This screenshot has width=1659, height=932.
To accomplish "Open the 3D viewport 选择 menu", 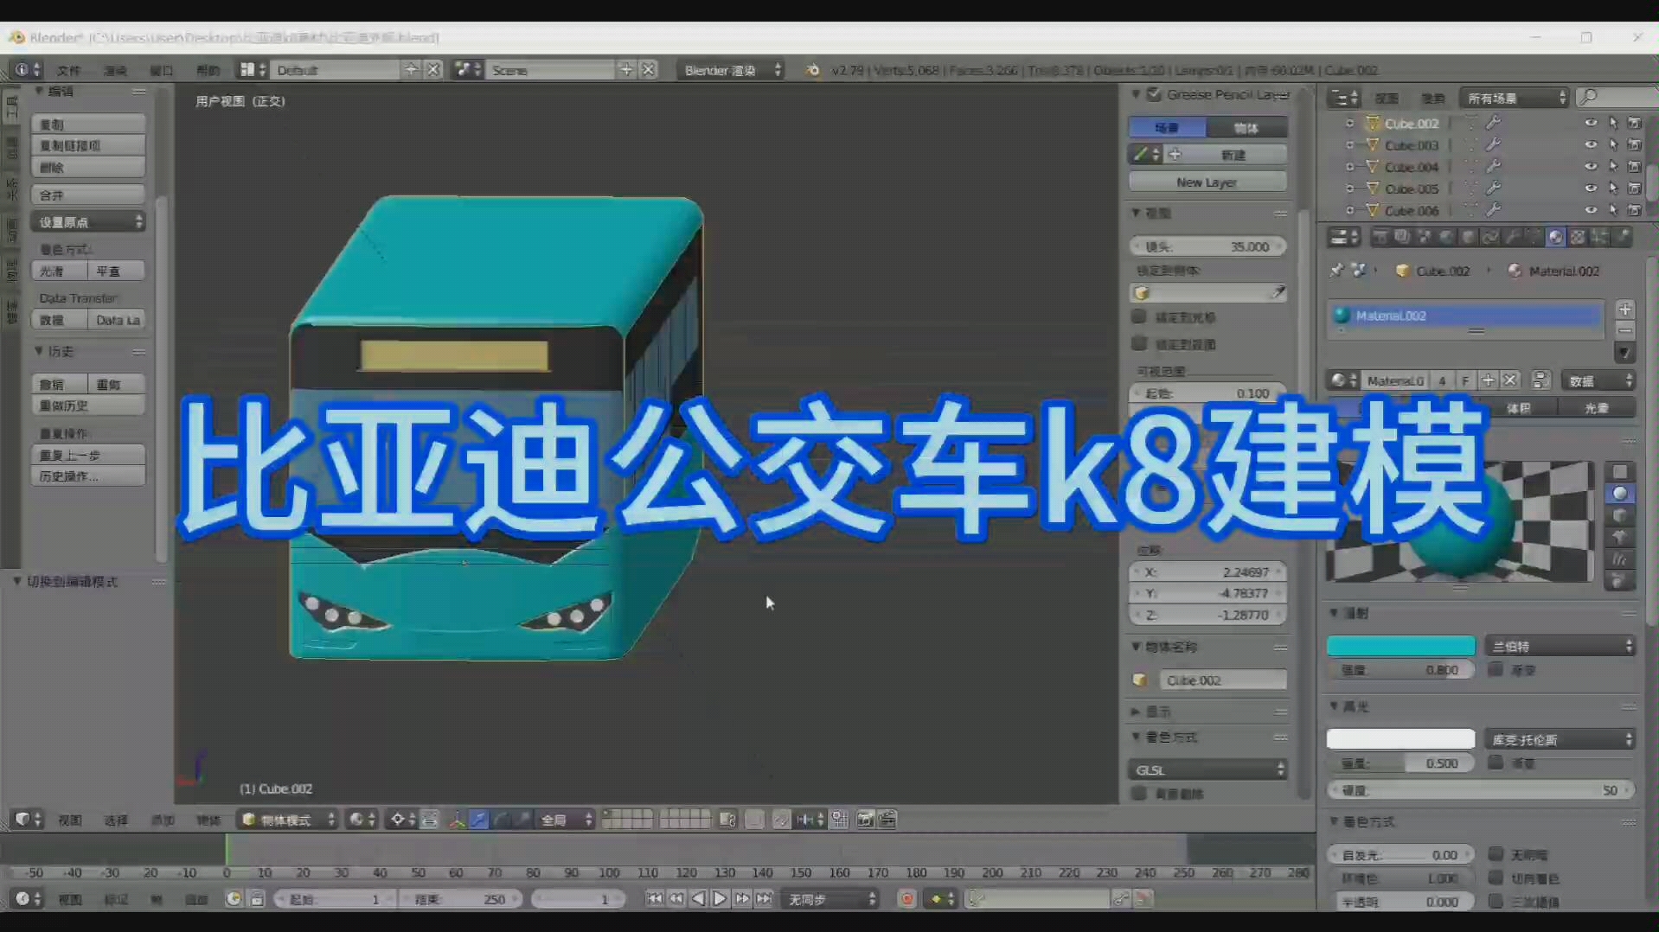I will click(x=116, y=820).
